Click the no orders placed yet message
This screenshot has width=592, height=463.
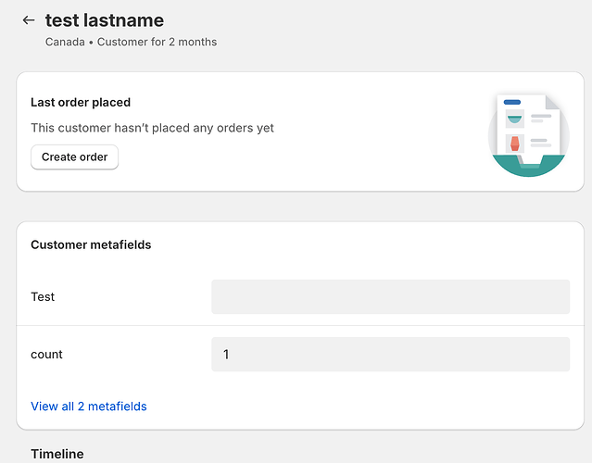point(152,128)
